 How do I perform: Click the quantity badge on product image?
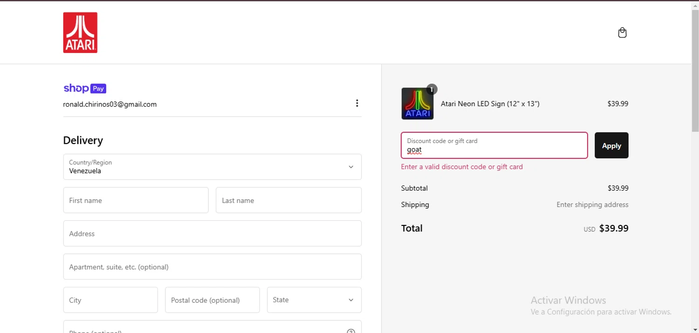tap(432, 89)
